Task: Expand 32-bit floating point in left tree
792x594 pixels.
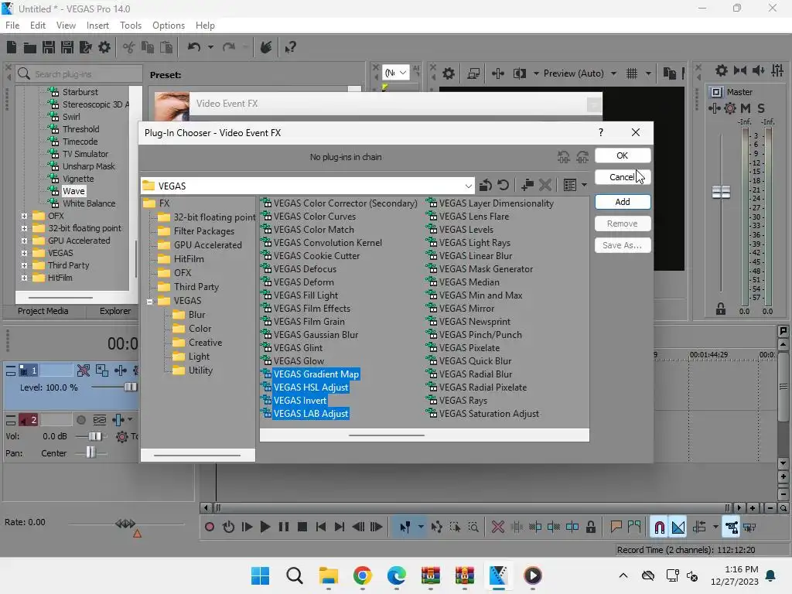Action: pyautogui.click(x=24, y=228)
